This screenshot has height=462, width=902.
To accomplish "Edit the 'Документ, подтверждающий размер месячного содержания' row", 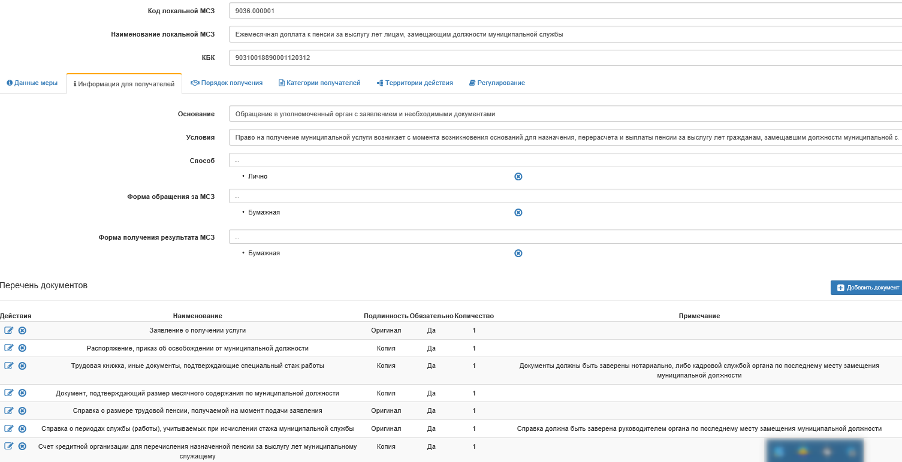I will pos(9,392).
